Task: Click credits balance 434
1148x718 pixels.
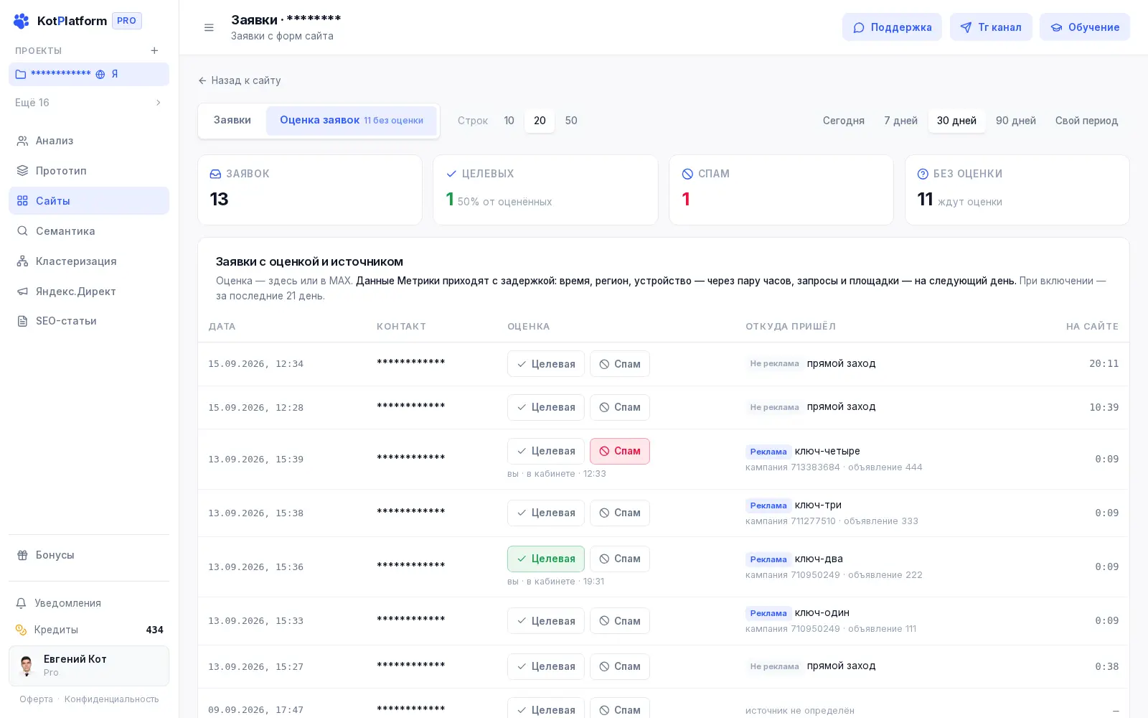Action: tap(154, 630)
